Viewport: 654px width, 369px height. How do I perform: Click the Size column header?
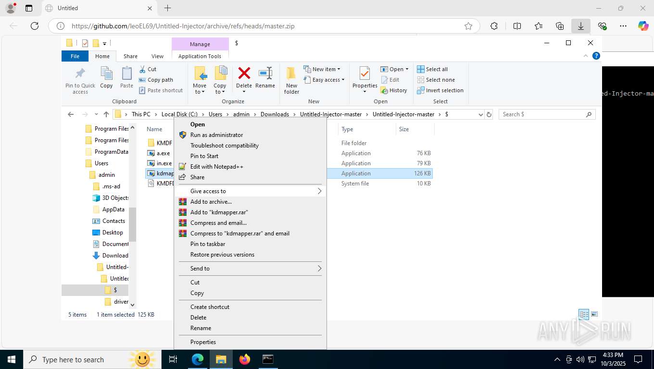coord(415,129)
